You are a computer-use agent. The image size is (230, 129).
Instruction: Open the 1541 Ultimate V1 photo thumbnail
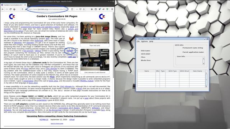95,60
